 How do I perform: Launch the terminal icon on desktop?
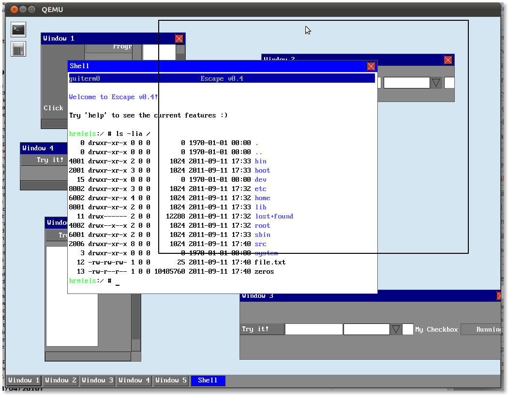pyautogui.click(x=18, y=30)
